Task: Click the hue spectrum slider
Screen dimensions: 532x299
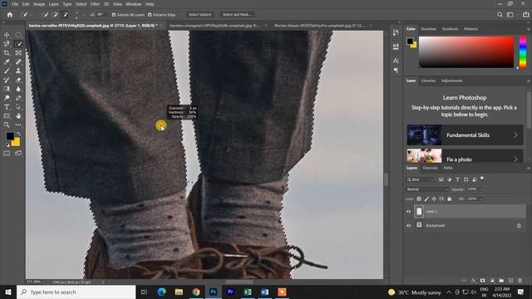Action: (x=523, y=52)
